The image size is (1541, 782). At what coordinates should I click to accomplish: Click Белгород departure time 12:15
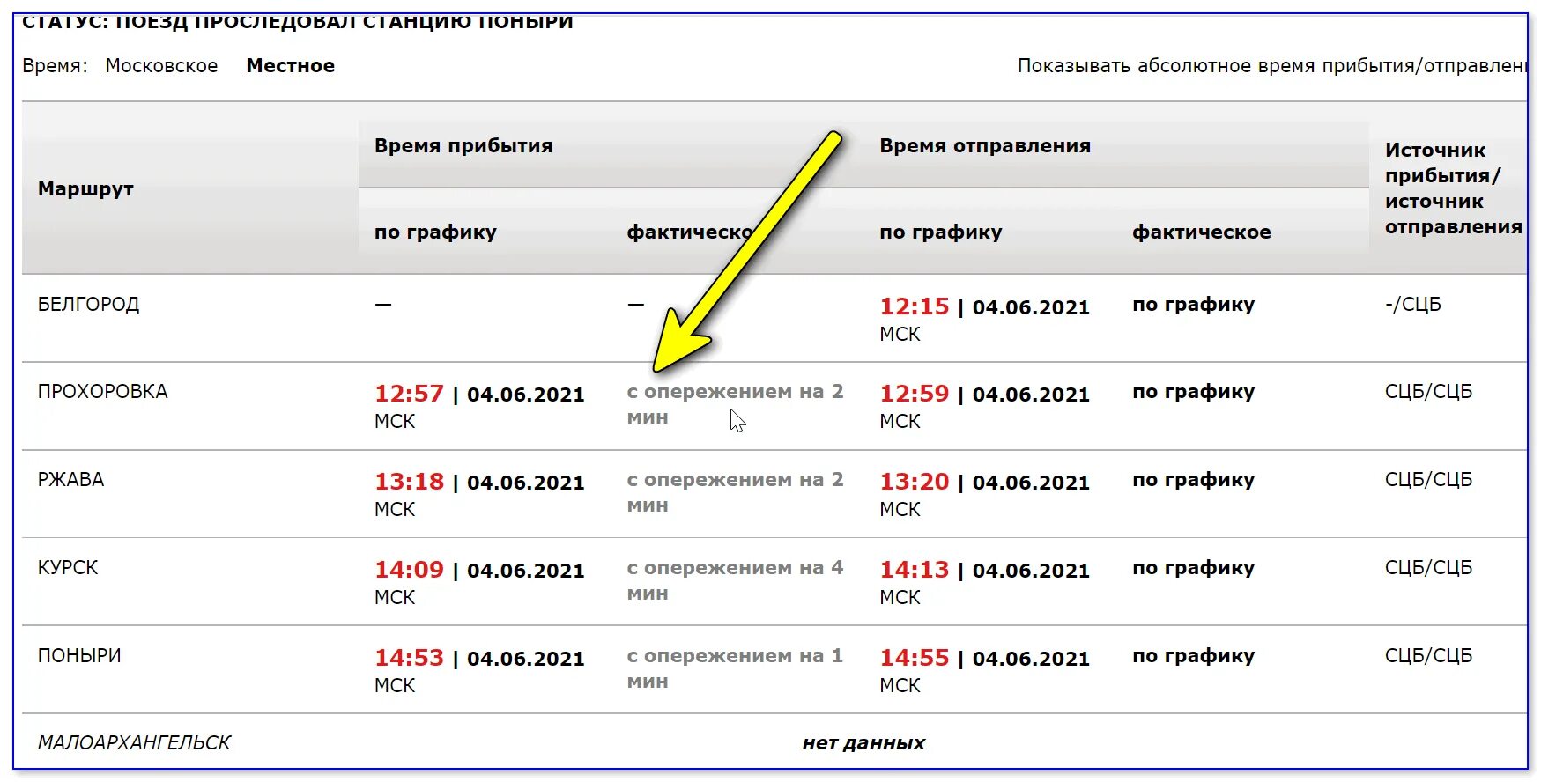click(x=915, y=306)
